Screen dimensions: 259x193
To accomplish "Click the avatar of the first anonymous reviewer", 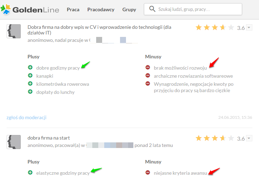I will point(14,31).
